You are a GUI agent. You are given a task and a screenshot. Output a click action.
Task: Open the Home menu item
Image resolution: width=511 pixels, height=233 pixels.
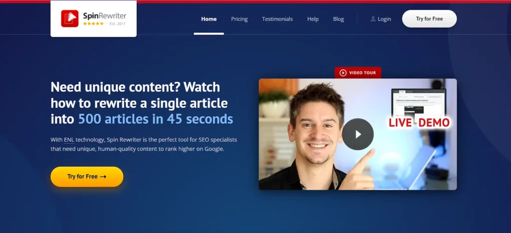pos(209,19)
